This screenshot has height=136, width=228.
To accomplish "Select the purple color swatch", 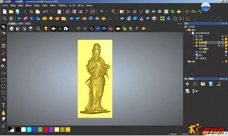I will point(51,130).
